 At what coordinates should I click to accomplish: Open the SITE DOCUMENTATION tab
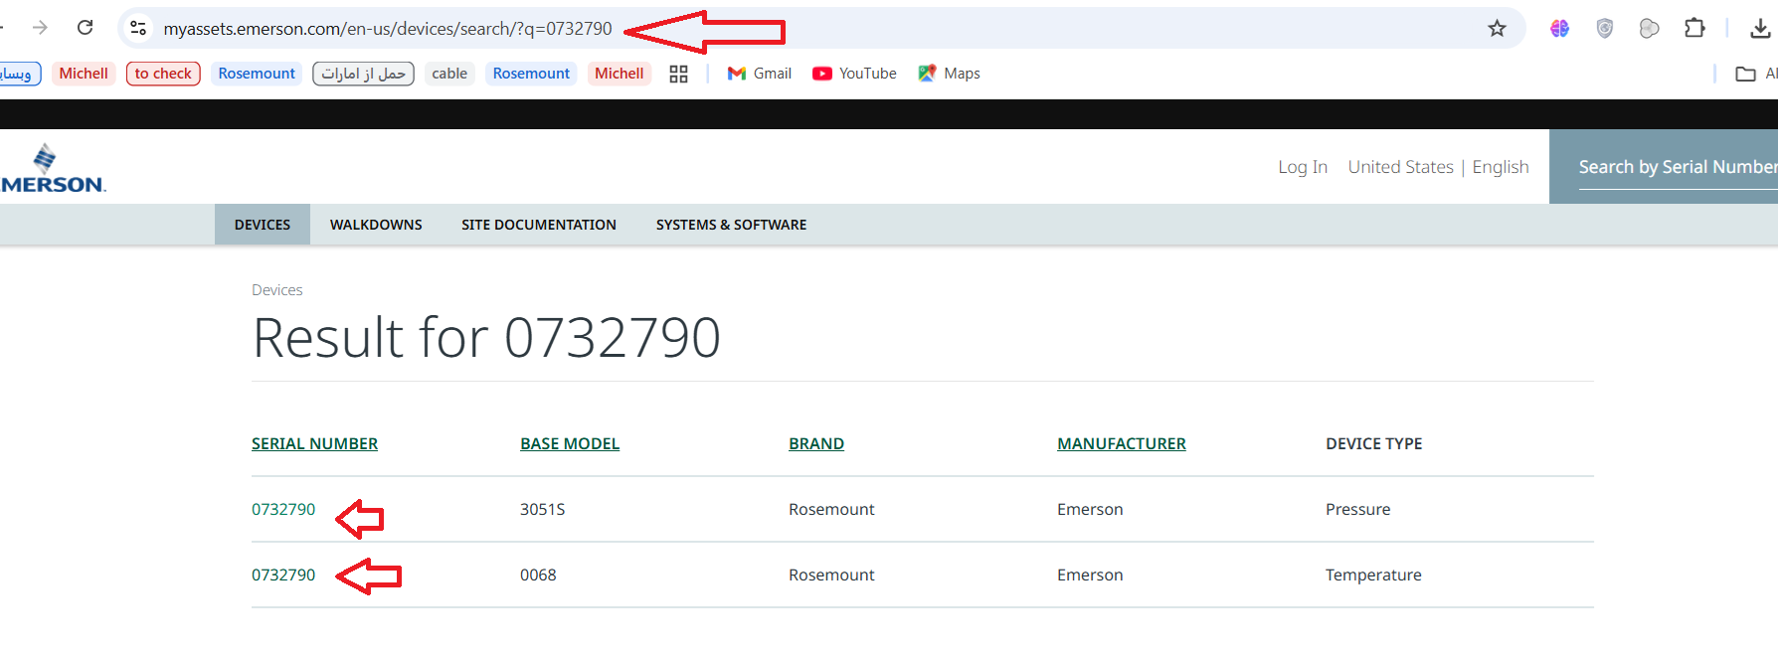pos(539,225)
